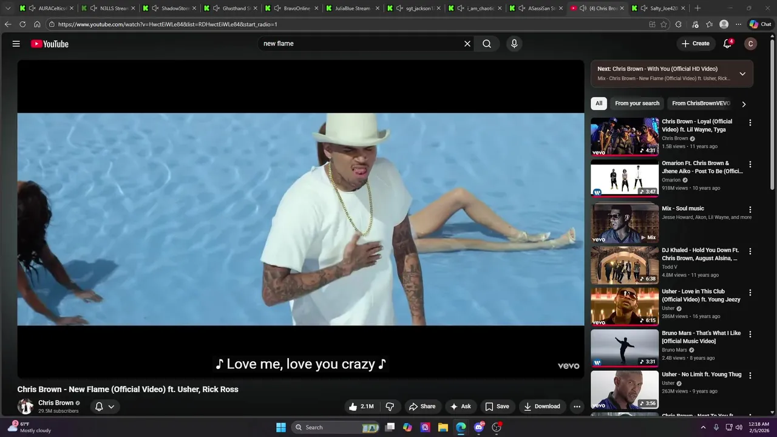
Task: Select the All filter chip
Action: click(x=599, y=103)
